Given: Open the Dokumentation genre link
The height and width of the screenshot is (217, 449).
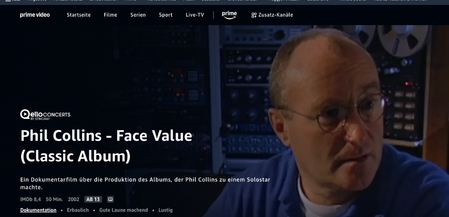Looking at the screenshot, I should point(38,210).
